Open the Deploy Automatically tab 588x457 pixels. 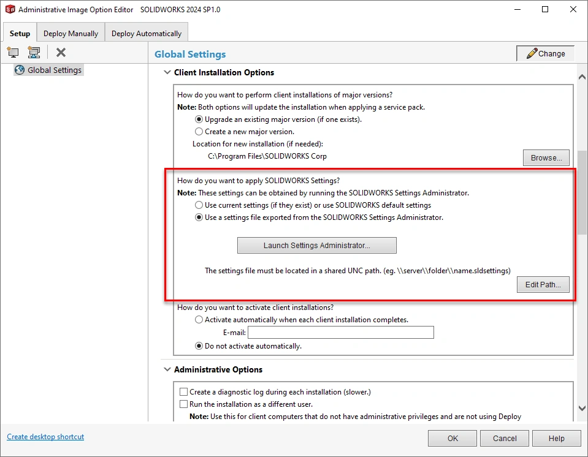point(146,34)
